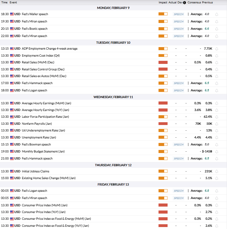Click bell icon on Unemployment Rate row
This screenshot has height=229, width=227.
click(217, 138)
